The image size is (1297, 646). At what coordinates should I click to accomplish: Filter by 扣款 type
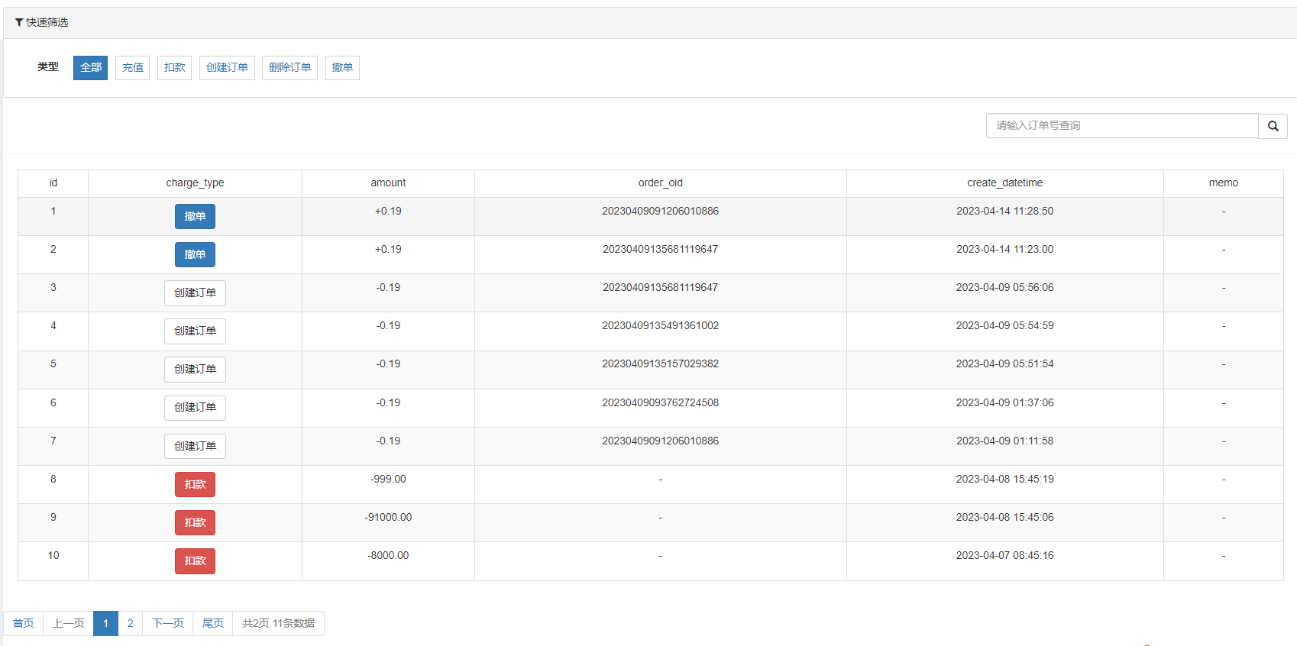[x=174, y=68]
